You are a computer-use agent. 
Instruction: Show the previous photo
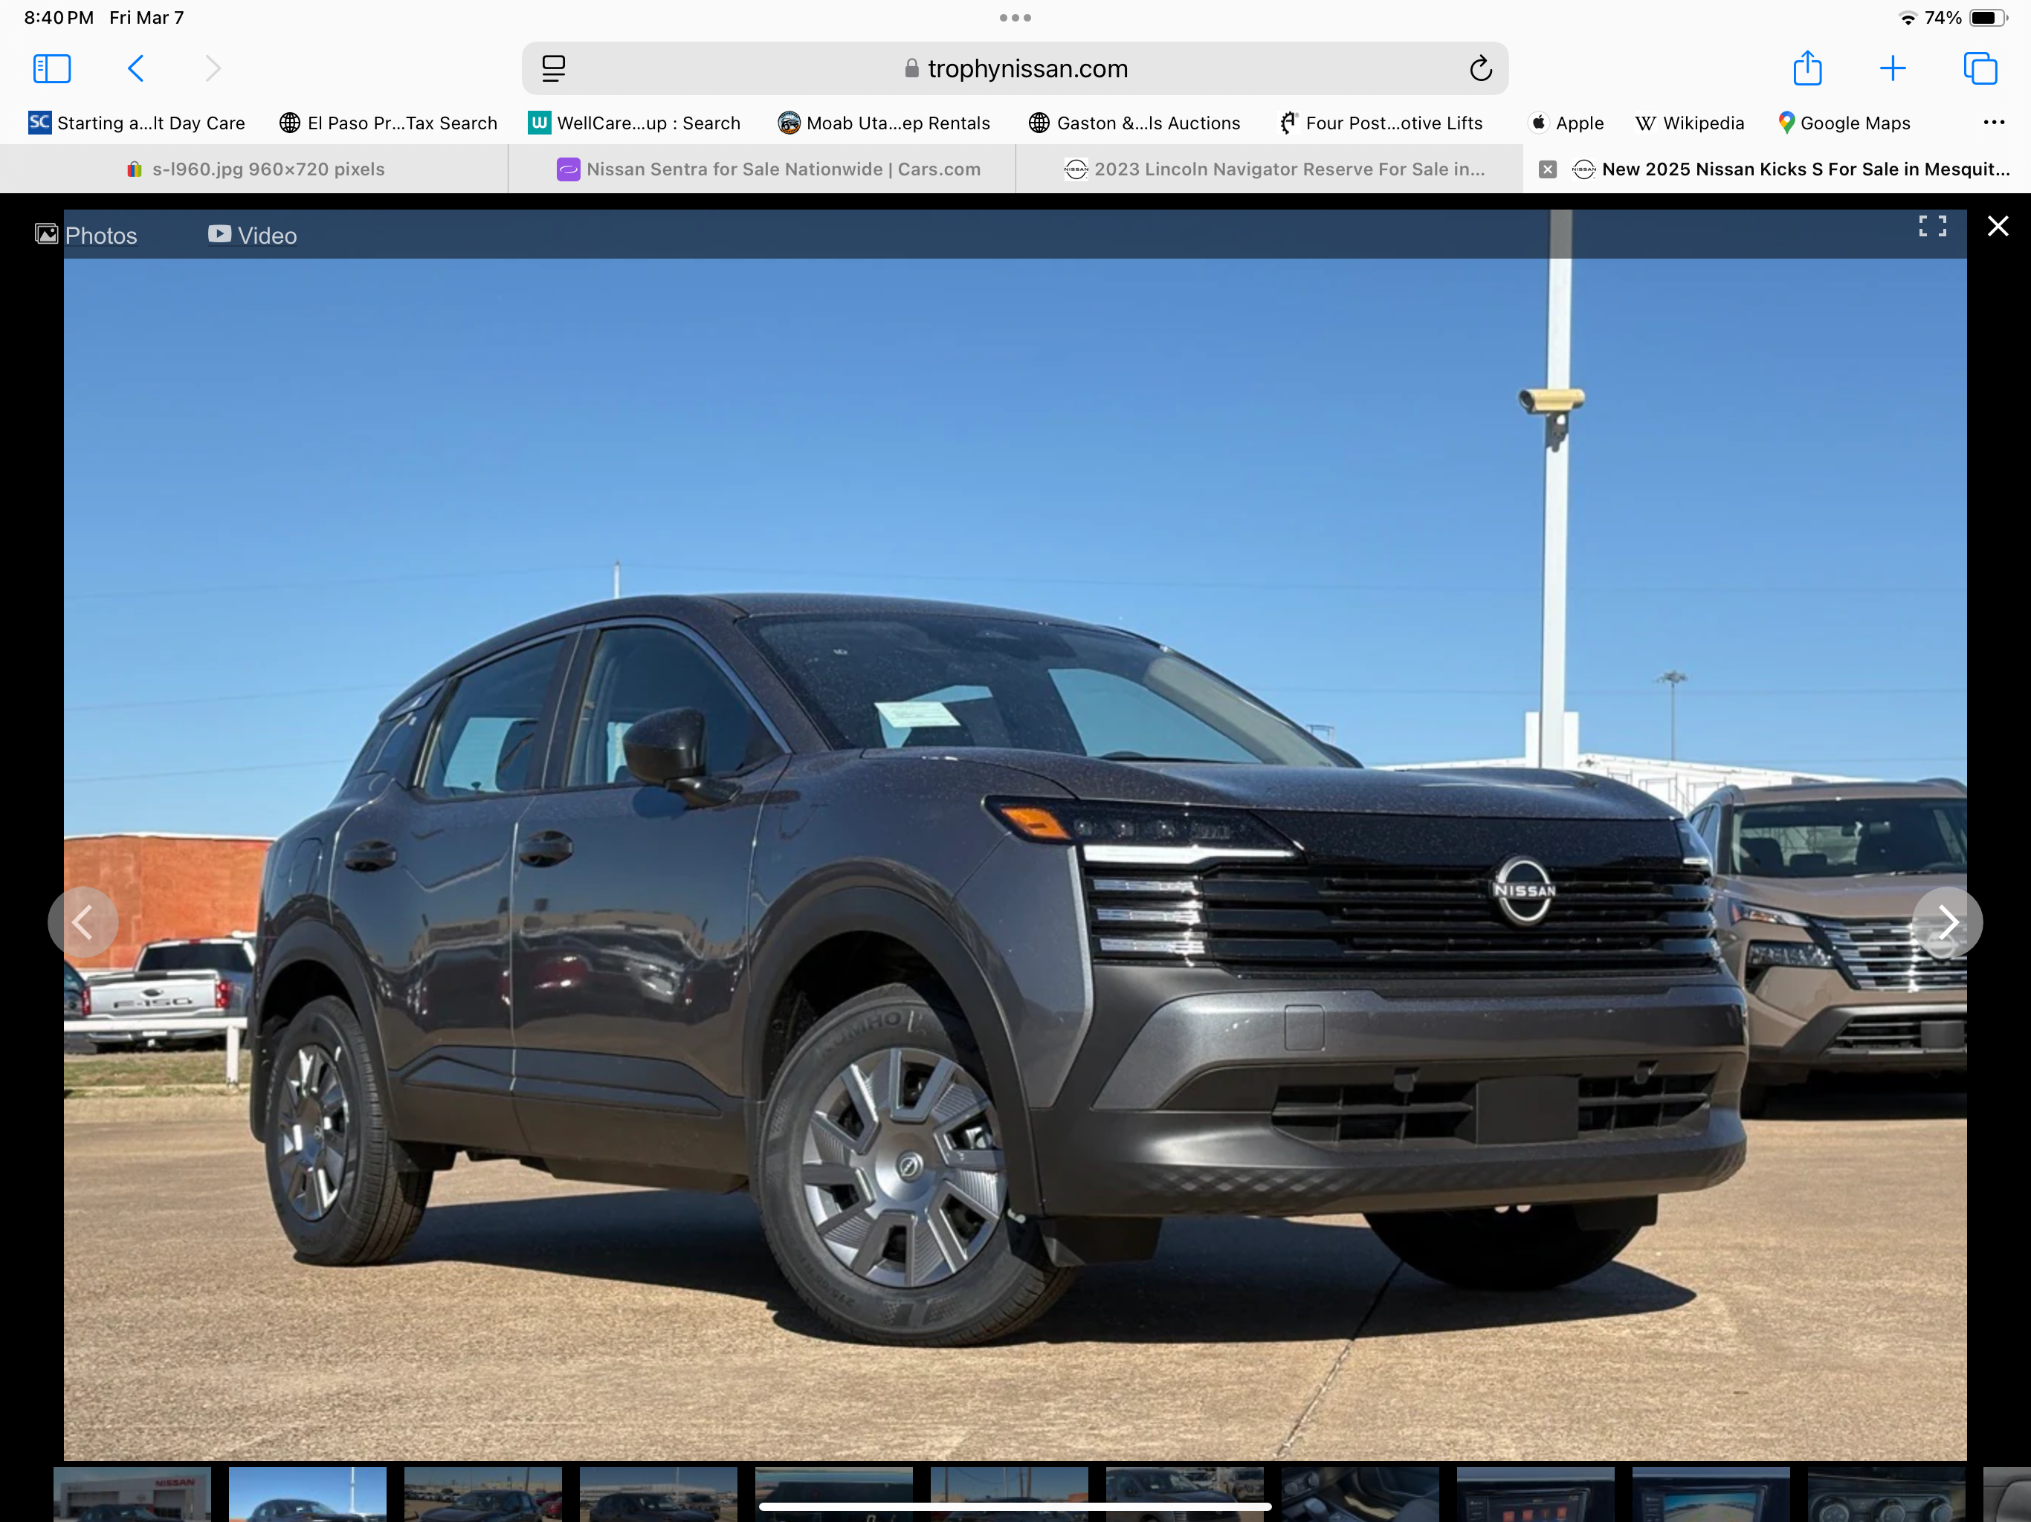click(x=83, y=922)
